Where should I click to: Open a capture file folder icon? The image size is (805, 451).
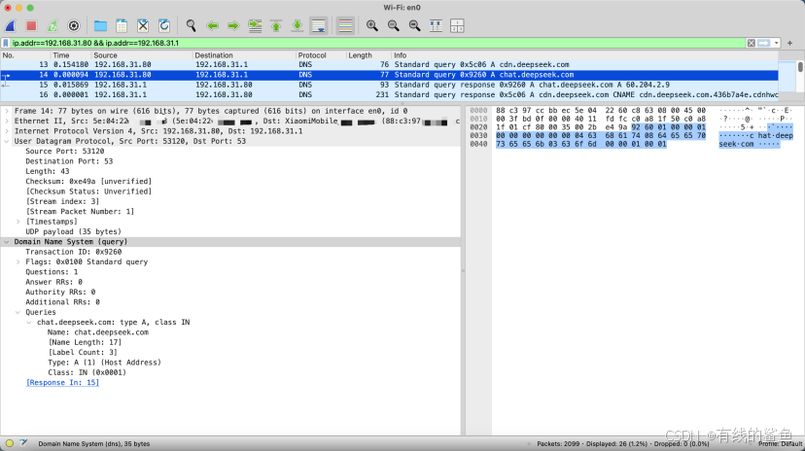[x=100, y=25]
